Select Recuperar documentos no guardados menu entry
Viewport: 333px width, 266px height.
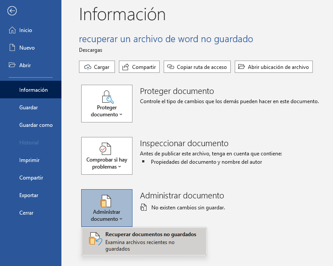[x=144, y=241]
